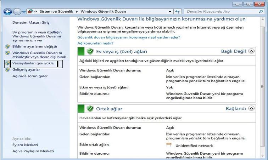
Task: Click shield icon beside Windows Güvenlik Duvarı'nı etkinleştir
Action: pyautogui.click(x=7, y=53)
